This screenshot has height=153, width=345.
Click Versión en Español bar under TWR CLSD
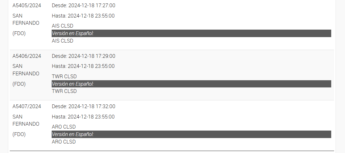point(191,84)
